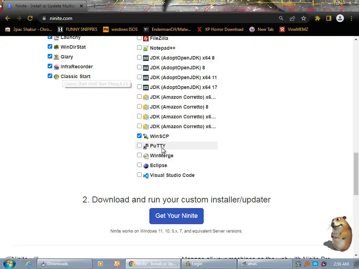Open the Chrome three-dot menu
The height and width of the screenshot is (269, 359).
click(351, 18)
